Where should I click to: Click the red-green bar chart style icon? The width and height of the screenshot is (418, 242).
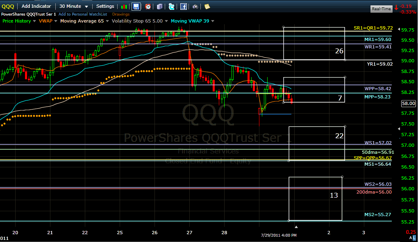click(124, 7)
